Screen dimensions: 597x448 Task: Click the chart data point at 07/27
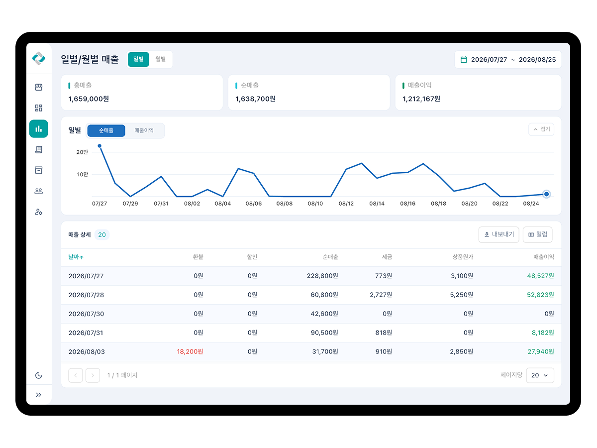point(99,146)
